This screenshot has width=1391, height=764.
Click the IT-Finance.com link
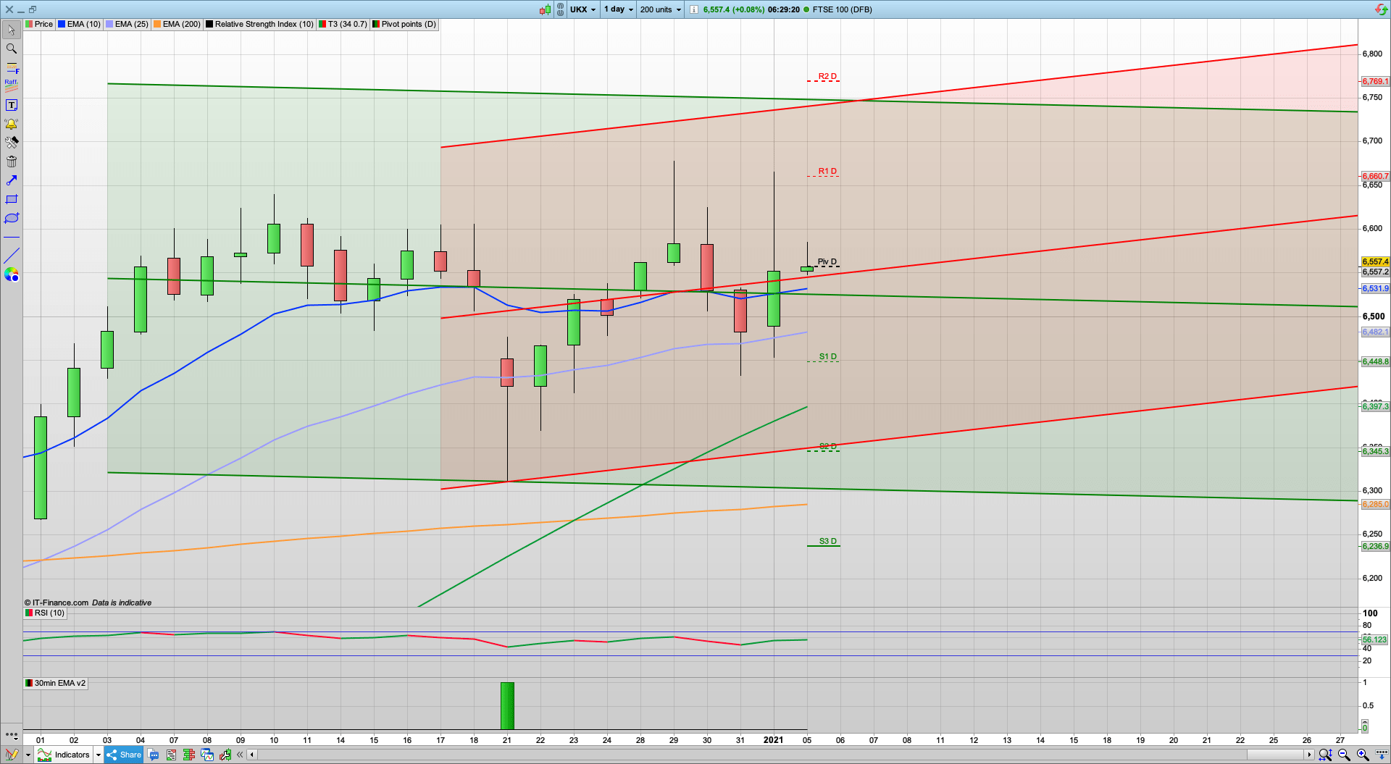pyautogui.click(x=57, y=602)
